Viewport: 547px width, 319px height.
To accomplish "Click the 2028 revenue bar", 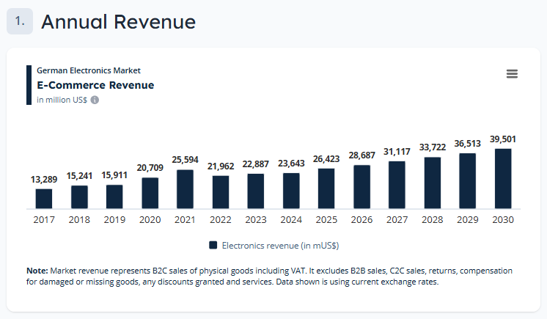I will [433, 183].
